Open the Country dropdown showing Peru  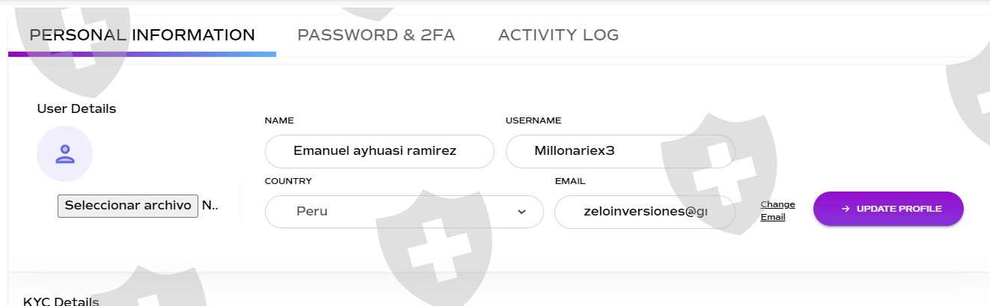404,212
